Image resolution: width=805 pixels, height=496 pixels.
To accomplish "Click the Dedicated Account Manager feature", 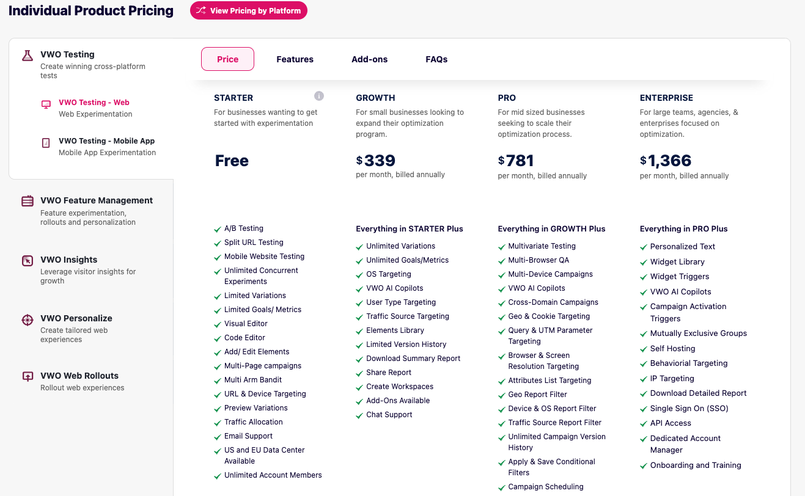I will (685, 444).
